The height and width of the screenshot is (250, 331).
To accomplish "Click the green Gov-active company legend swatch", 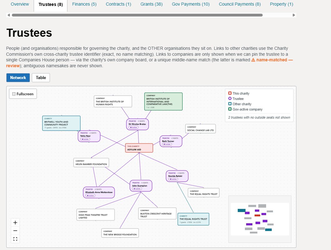I will pos(230,109).
